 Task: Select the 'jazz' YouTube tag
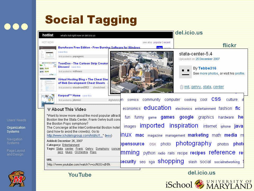[60, 152]
